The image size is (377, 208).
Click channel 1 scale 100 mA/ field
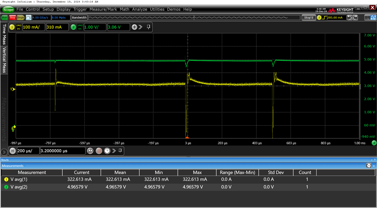point(33,27)
